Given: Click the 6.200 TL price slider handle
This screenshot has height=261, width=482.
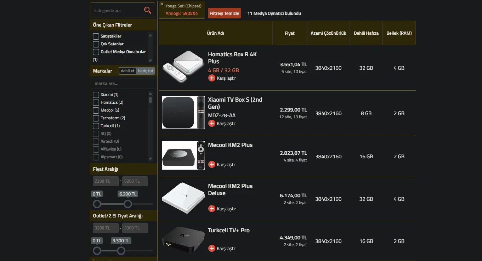Looking at the screenshot, I should [128, 204].
